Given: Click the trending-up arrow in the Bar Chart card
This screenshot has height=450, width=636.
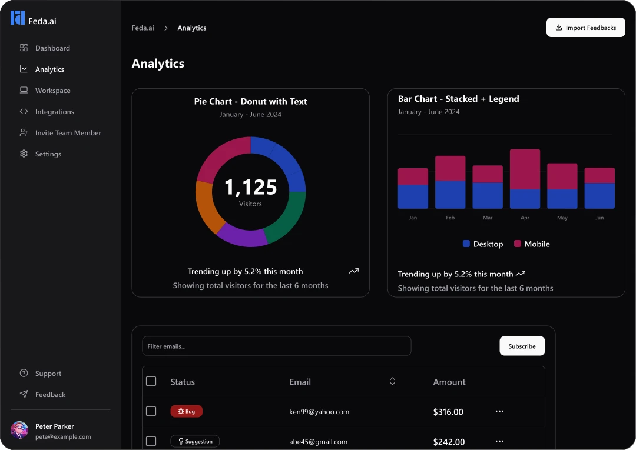Looking at the screenshot, I should point(521,274).
